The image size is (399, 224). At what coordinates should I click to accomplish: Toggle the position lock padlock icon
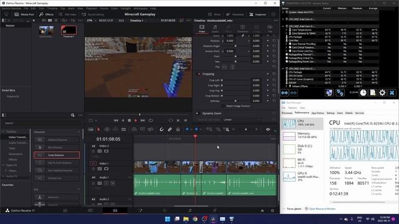pos(178,129)
